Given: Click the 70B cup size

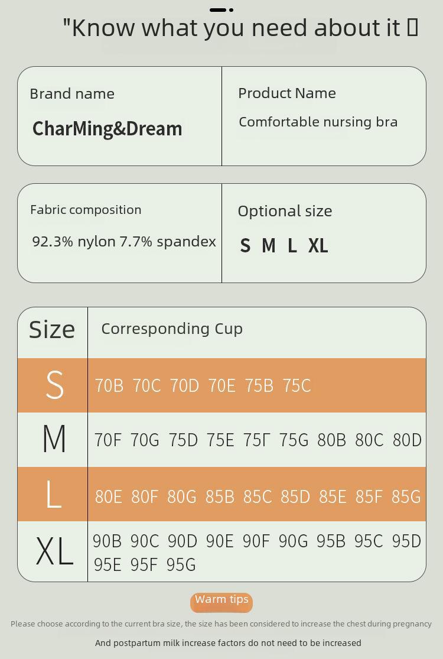Looking at the screenshot, I should point(109,386).
